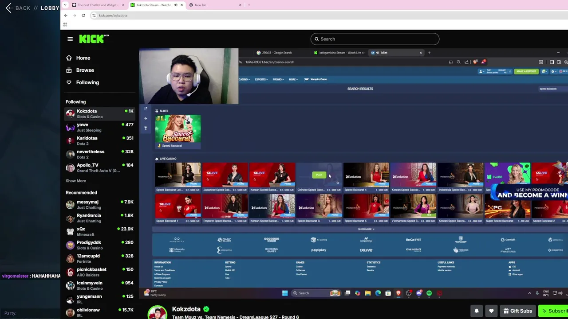
Task: Open messymaj recommended channel
Action: [99, 205]
